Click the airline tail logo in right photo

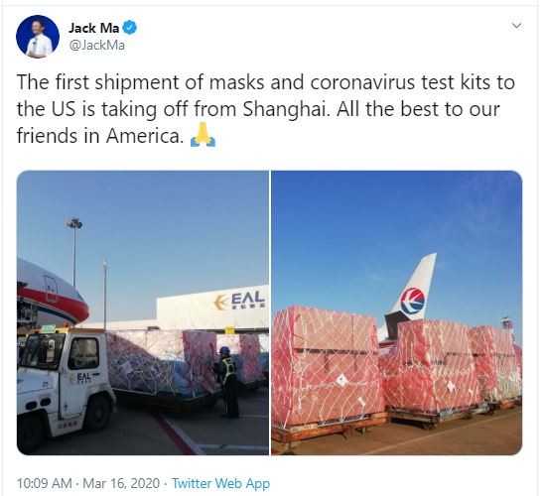[x=412, y=301]
